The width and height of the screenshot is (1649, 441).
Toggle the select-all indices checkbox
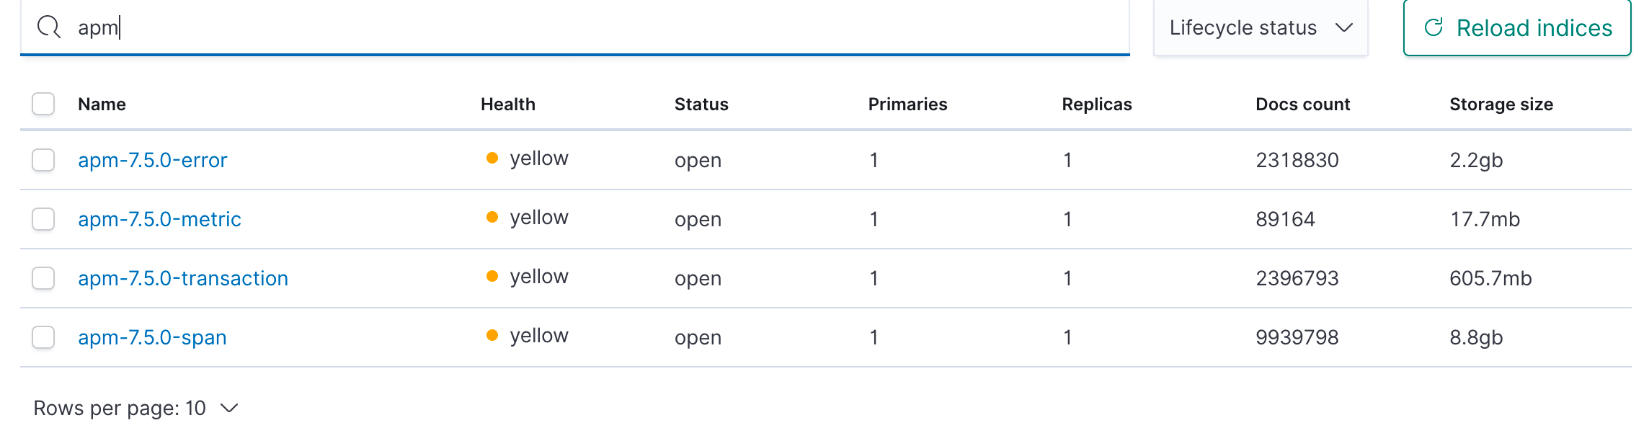[x=43, y=104]
